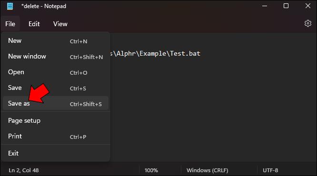This screenshot has height=176, width=317.
Task: Exit Notepad using Exit entry
Action: click(x=56, y=153)
